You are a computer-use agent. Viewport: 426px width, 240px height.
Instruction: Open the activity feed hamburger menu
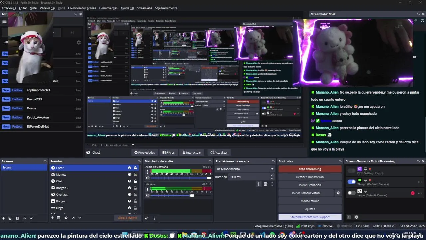coord(4,21)
